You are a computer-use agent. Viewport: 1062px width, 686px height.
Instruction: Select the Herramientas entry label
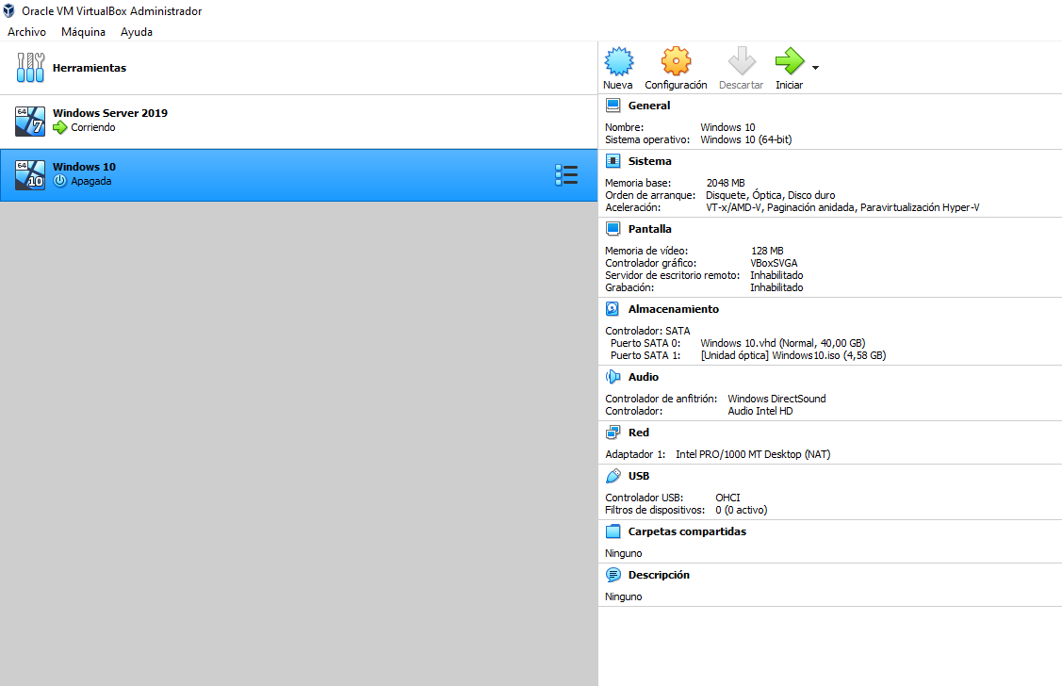(x=90, y=68)
